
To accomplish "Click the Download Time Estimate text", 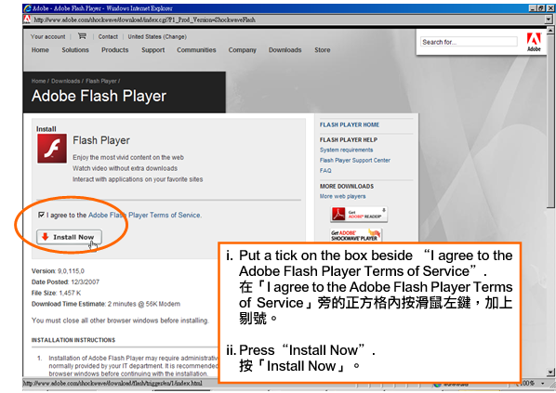I will (x=106, y=304).
